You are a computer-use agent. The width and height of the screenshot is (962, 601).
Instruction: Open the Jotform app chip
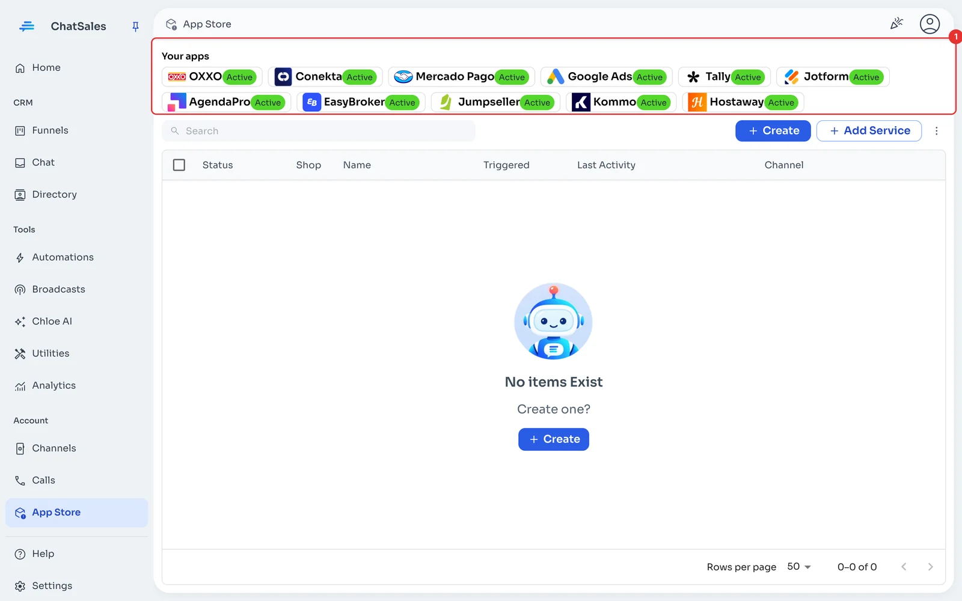[833, 77]
